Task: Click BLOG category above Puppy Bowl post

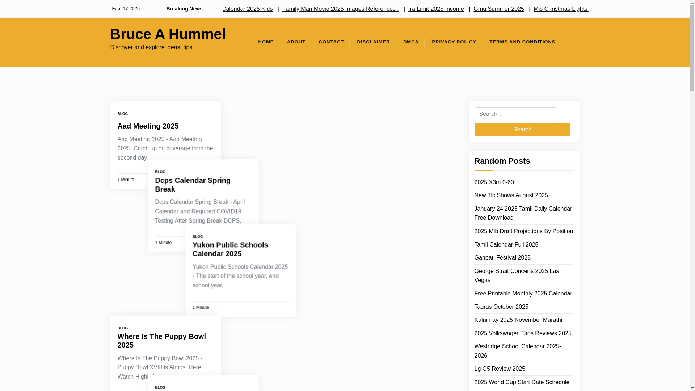Action: pos(122,328)
